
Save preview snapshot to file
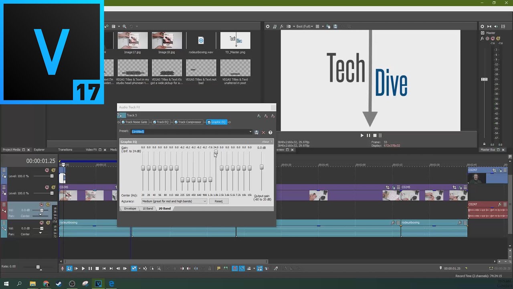(x=335, y=26)
